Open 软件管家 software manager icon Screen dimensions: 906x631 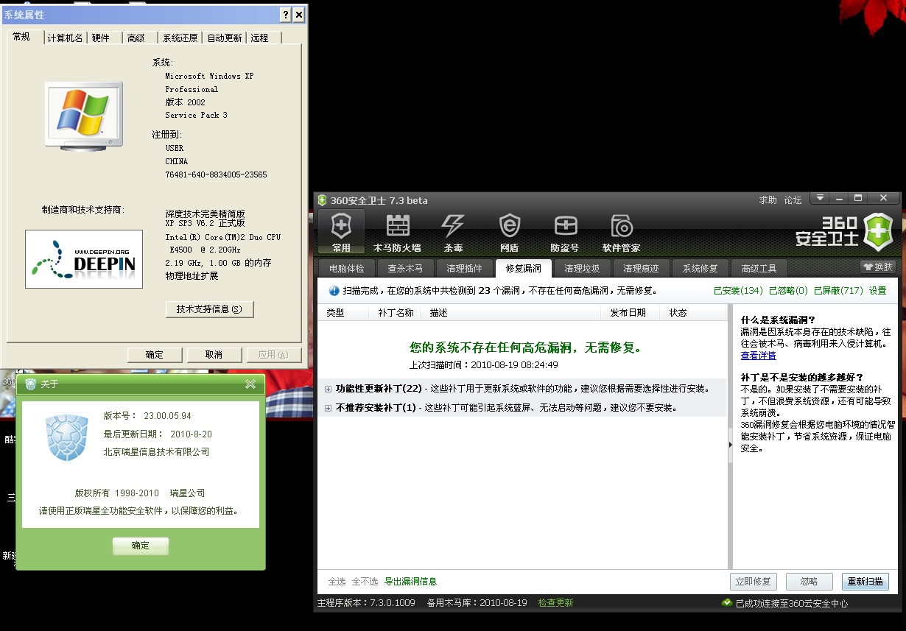[621, 231]
